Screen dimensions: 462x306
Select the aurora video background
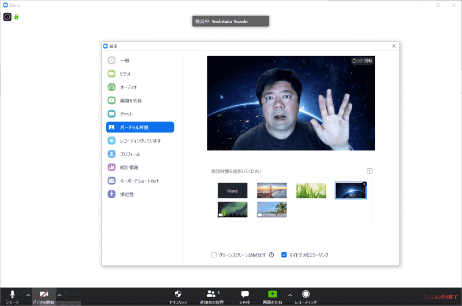pos(233,209)
